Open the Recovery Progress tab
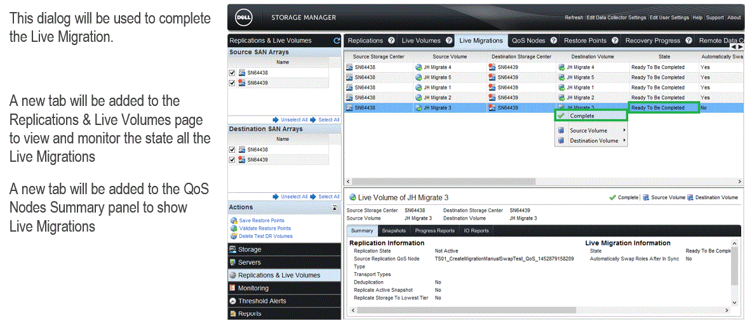745x323 pixels. tap(653, 41)
